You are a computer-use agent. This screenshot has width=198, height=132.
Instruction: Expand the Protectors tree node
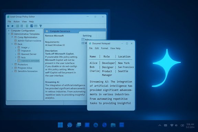pyautogui.click(x=12, y=64)
